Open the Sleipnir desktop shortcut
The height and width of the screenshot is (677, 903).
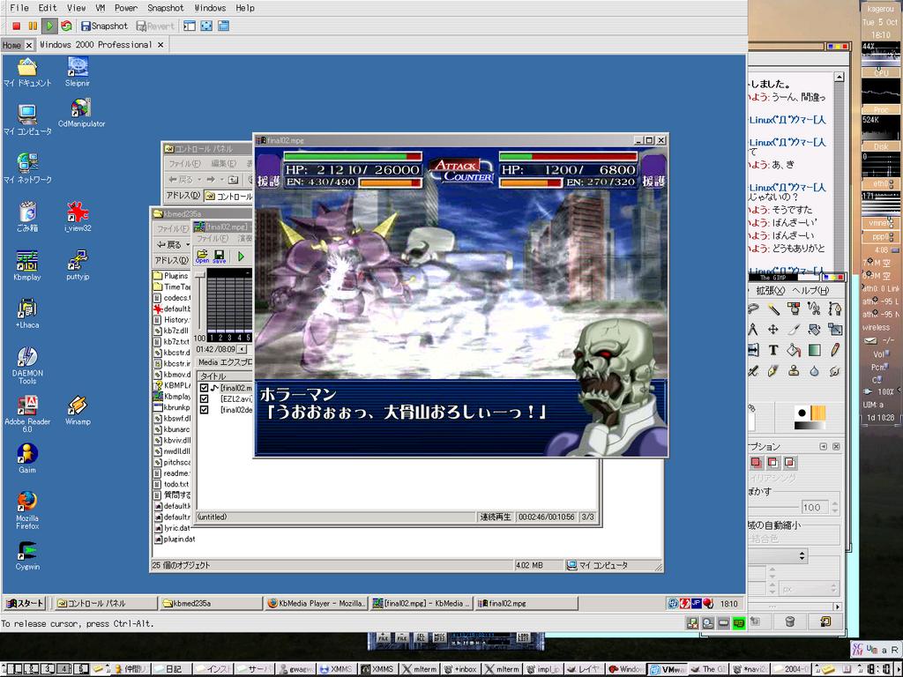coord(78,72)
